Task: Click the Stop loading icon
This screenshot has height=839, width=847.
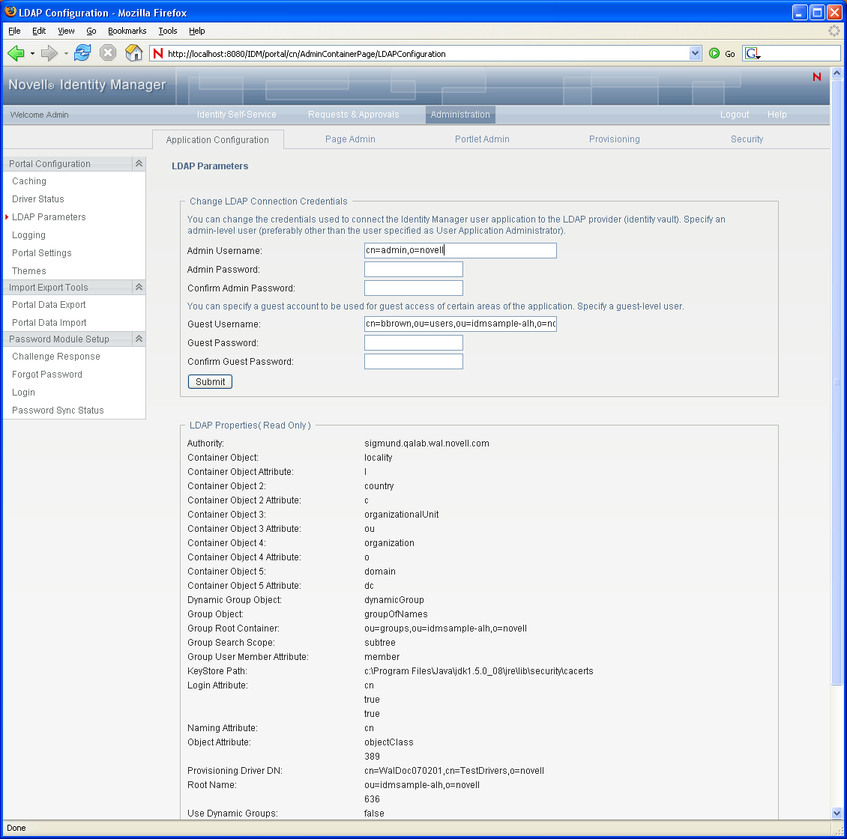Action: tap(108, 53)
